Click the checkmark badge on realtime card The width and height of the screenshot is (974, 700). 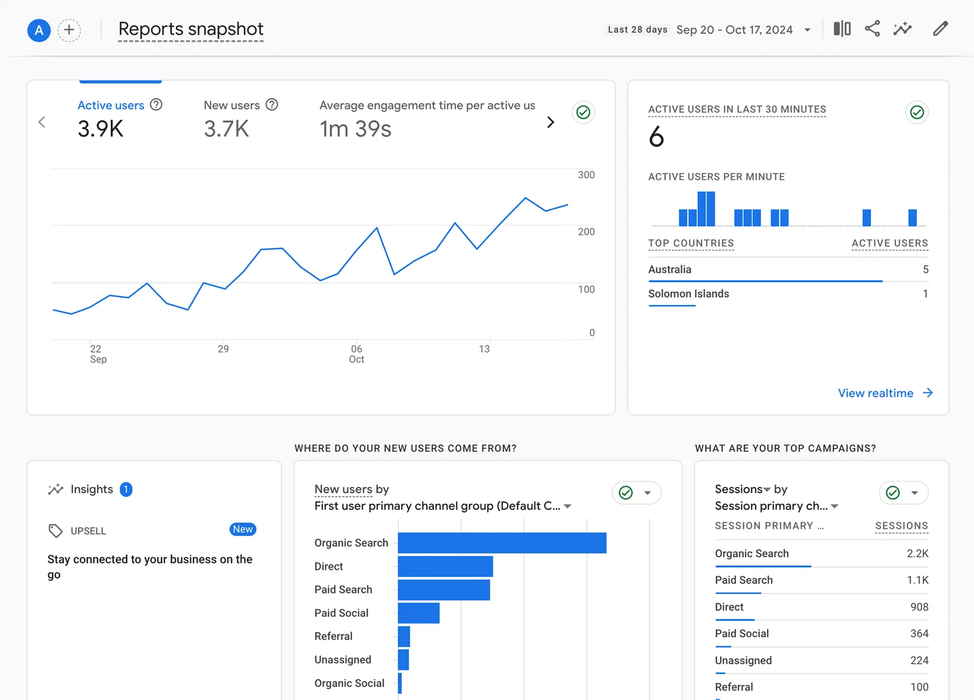coord(917,113)
